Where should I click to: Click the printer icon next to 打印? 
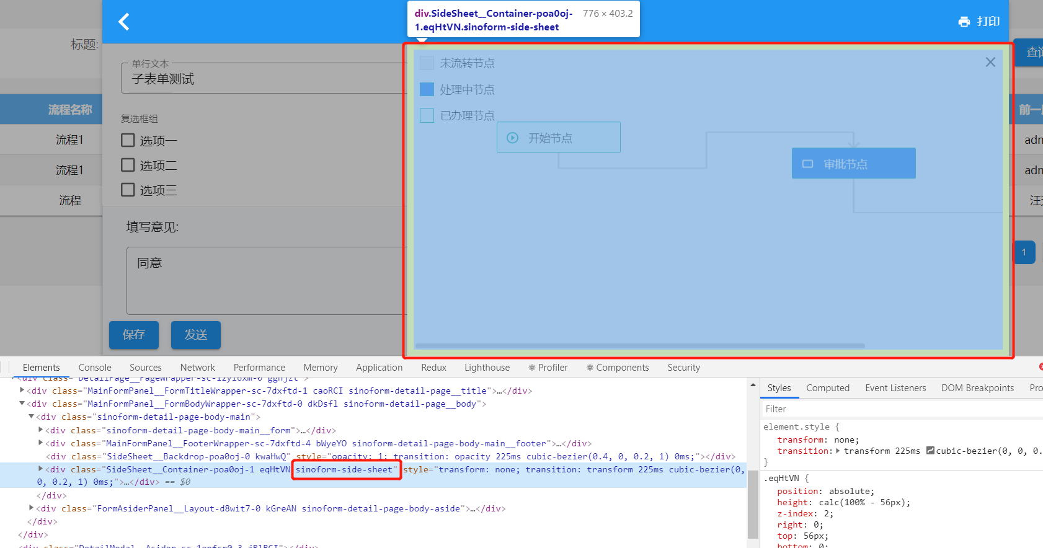pos(964,22)
